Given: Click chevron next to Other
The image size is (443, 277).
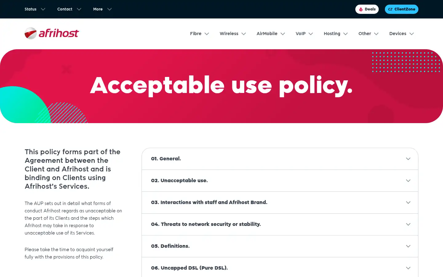Looking at the screenshot, I should tap(376, 34).
